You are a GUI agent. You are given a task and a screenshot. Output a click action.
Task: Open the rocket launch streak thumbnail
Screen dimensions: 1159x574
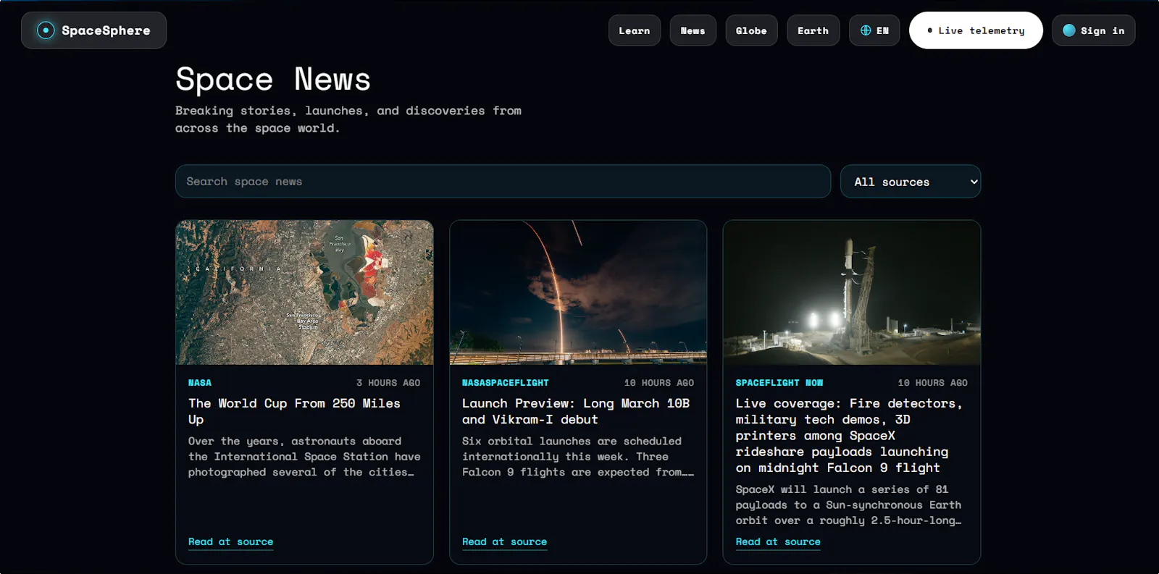coord(578,292)
